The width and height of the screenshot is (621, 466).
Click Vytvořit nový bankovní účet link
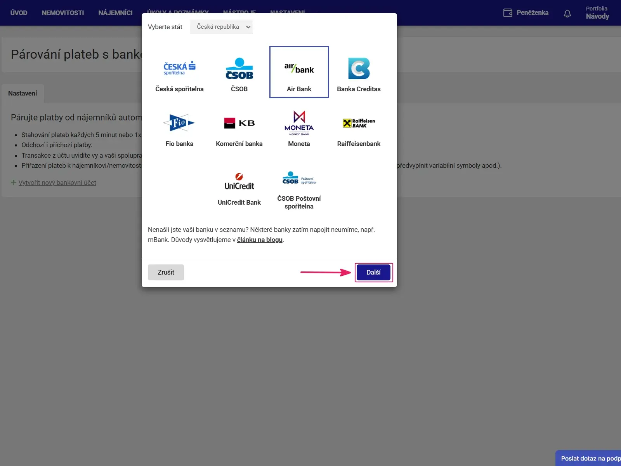[x=57, y=183]
